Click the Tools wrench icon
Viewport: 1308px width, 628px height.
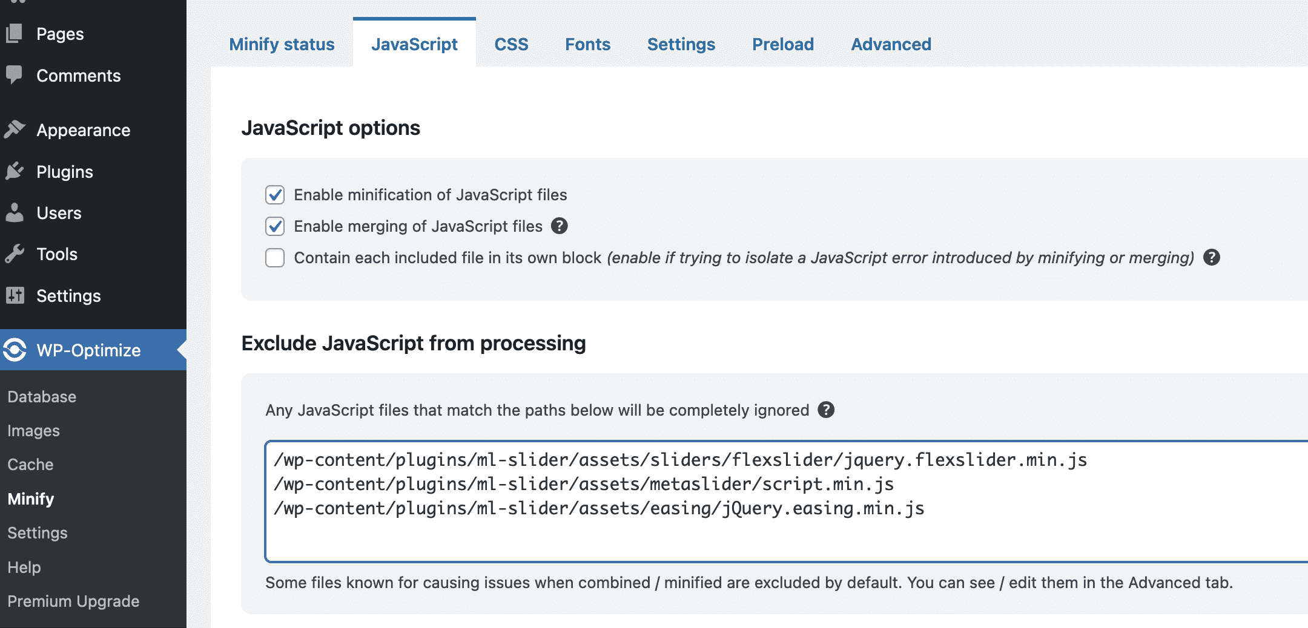point(15,254)
